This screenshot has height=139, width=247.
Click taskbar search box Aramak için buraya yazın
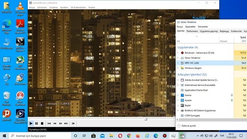(40, 136)
